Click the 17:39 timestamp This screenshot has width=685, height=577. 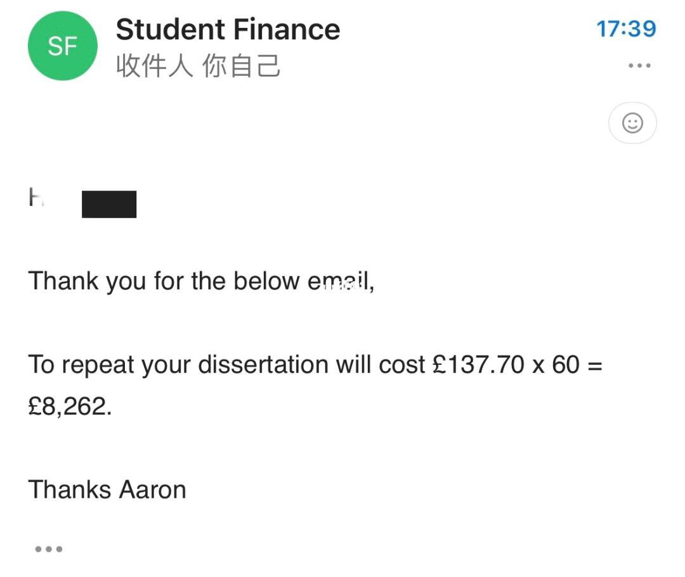(626, 29)
